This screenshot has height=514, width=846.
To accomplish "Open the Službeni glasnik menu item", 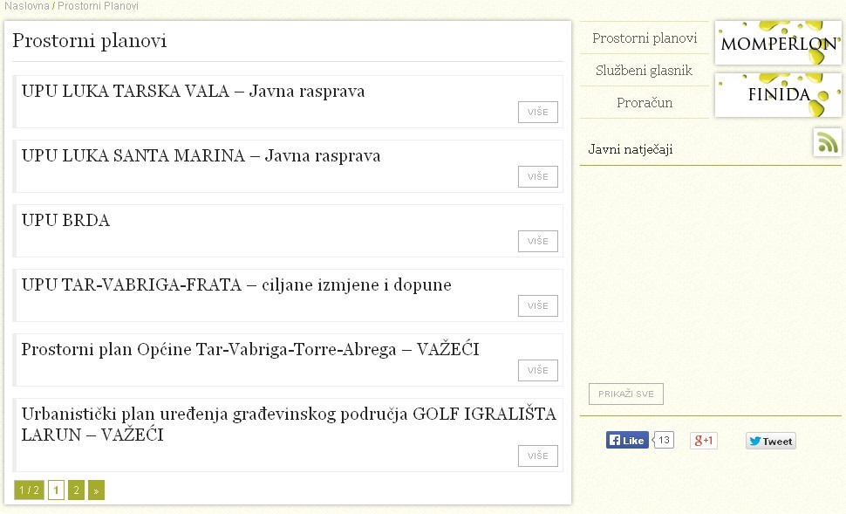I will (645, 71).
